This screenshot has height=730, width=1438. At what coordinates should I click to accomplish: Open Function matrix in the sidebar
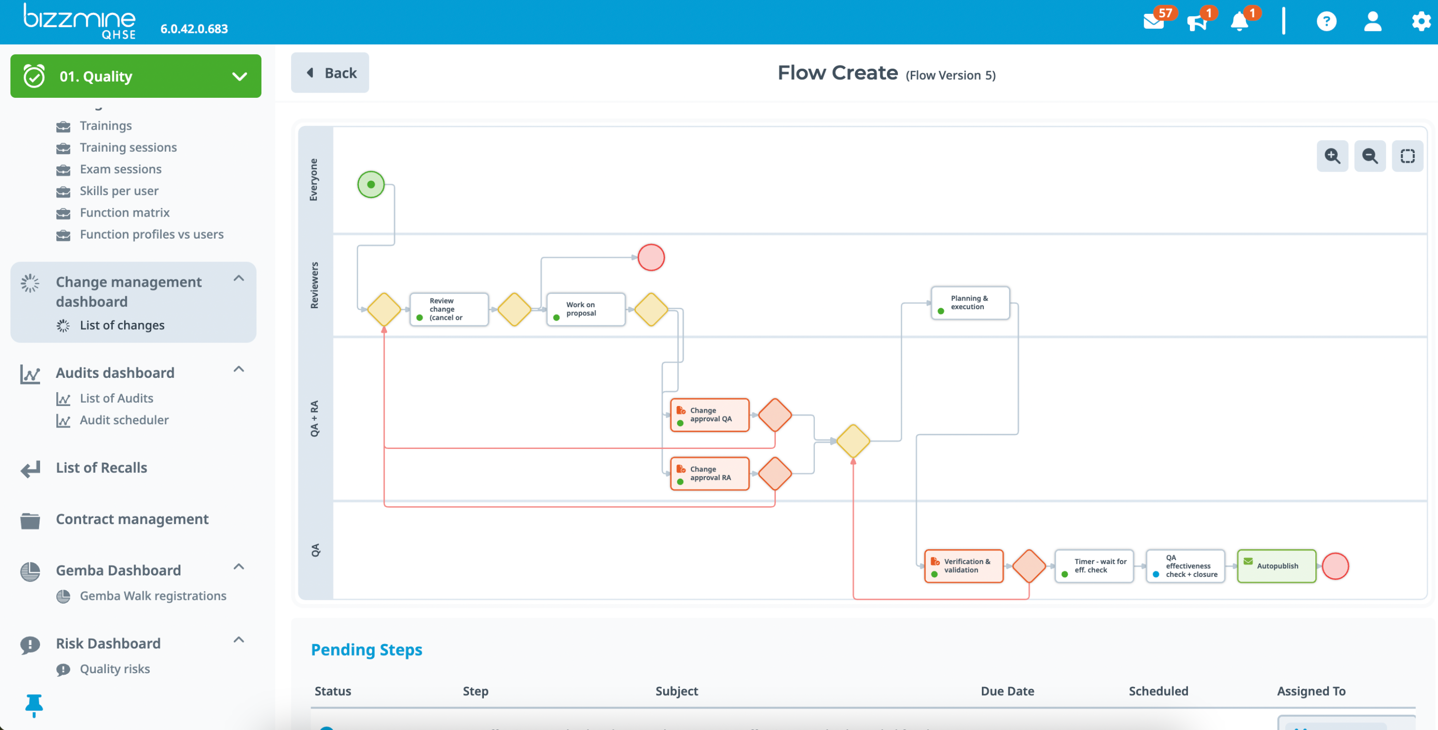[125, 213]
